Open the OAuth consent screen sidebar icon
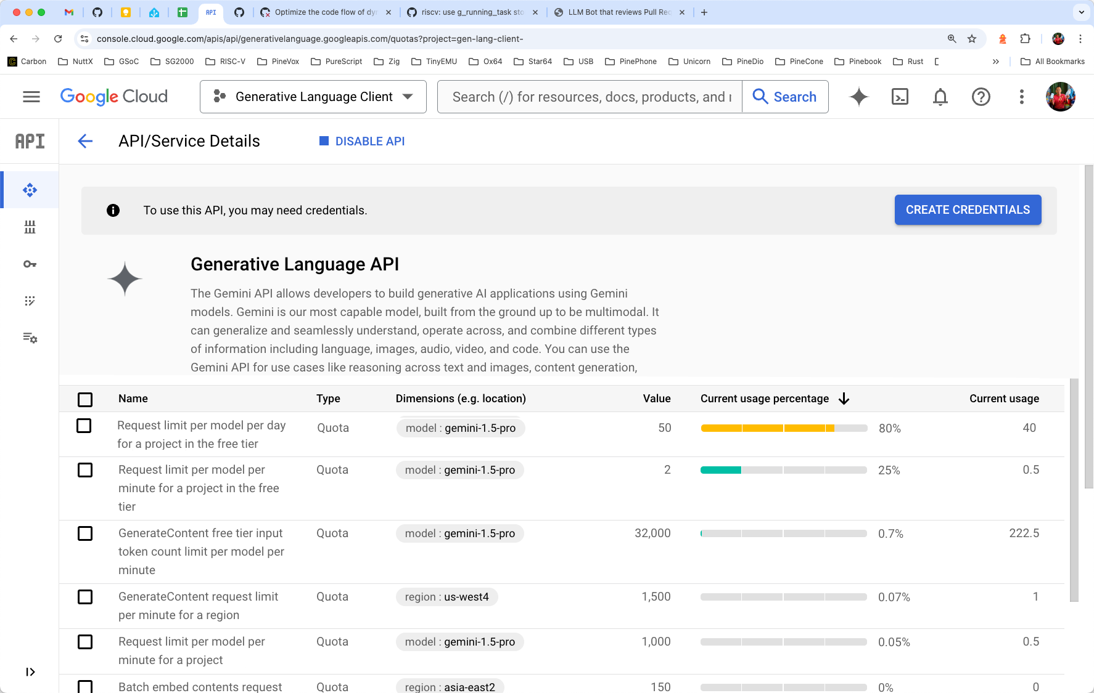The image size is (1094, 693). coord(30,301)
